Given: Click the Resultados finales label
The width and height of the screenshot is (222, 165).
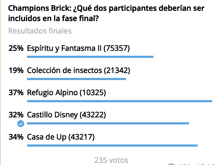Looking at the screenshot, I should (x=40, y=31).
